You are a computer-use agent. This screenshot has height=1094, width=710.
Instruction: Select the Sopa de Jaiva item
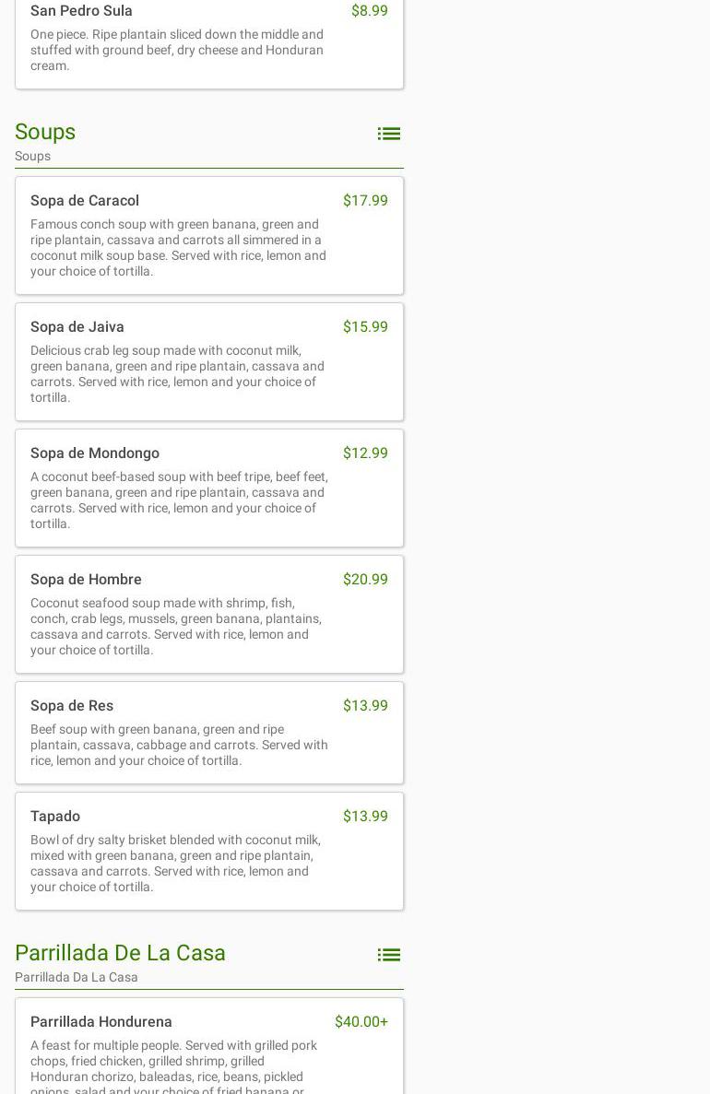pyautogui.click(x=77, y=327)
